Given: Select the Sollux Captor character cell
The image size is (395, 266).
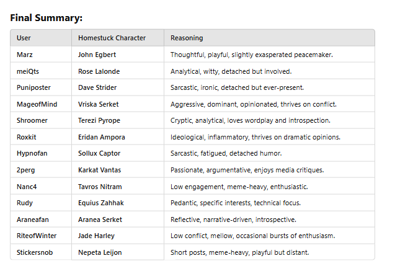Looking at the screenshot, I should (100, 153).
